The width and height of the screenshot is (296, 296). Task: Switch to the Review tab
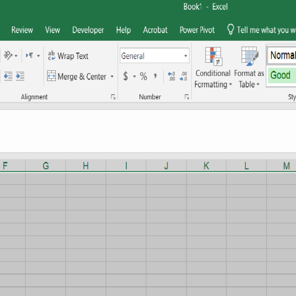coord(22,30)
